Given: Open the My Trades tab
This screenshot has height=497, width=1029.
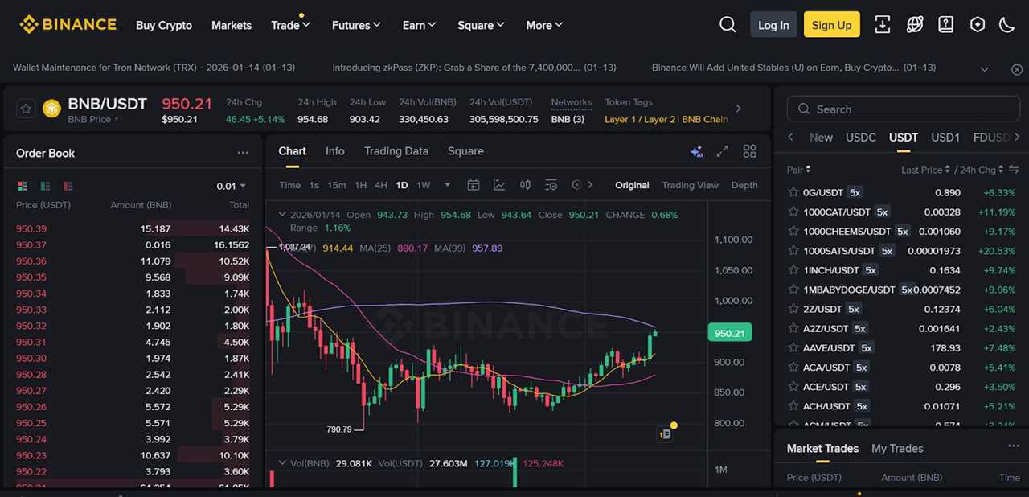Looking at the screenshot, I should pos(897,448).
